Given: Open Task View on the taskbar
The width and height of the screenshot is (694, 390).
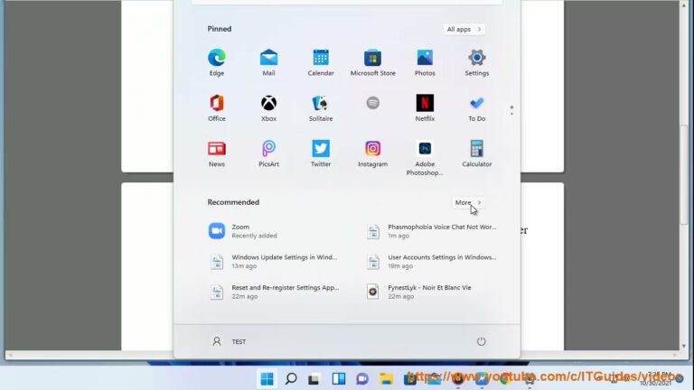Looking at the screenshot, I should coord(314,379).
